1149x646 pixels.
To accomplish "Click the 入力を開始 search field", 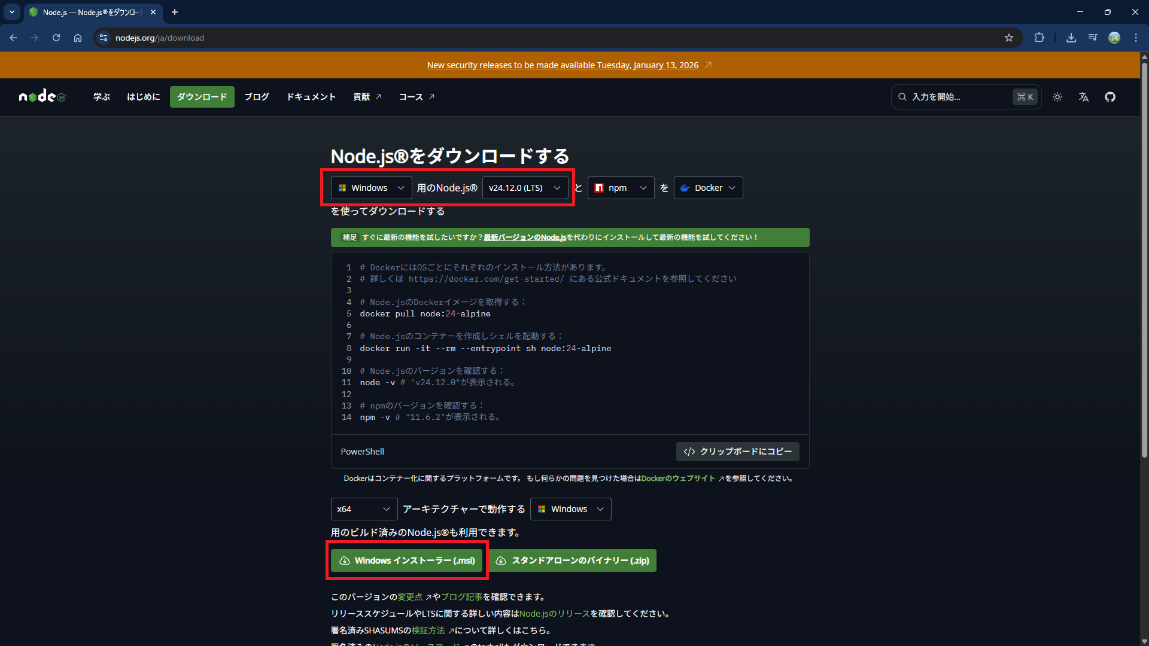I will coord(957,96).
